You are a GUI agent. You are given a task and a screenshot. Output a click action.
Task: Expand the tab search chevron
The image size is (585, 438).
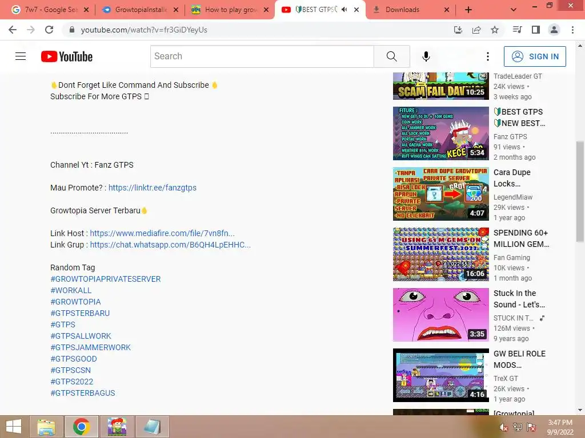point(514,10)
